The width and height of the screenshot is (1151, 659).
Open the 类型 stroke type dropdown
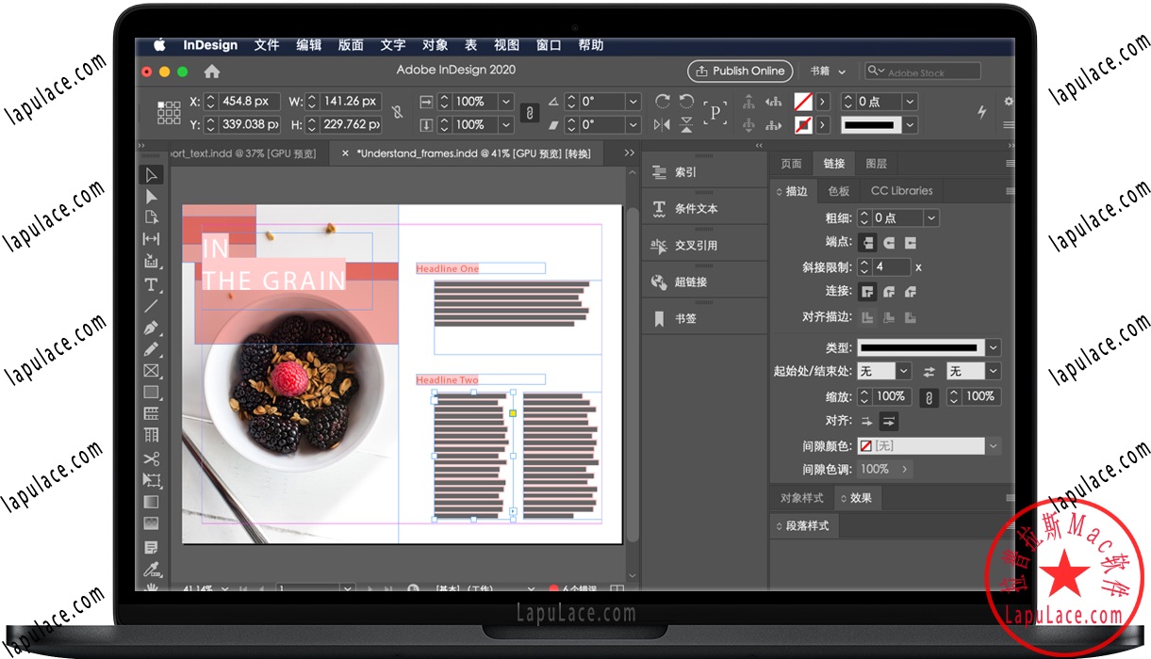[x=994, y=347]
